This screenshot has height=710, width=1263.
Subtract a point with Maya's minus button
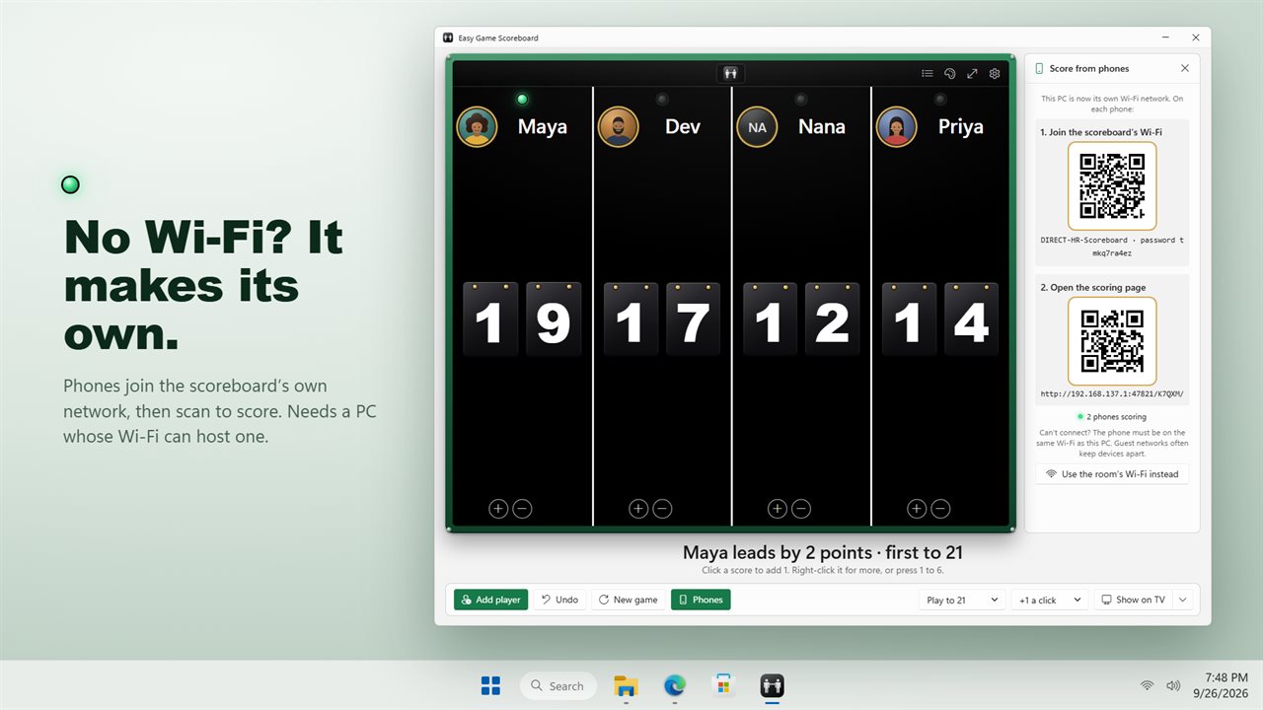coord(523,509)
